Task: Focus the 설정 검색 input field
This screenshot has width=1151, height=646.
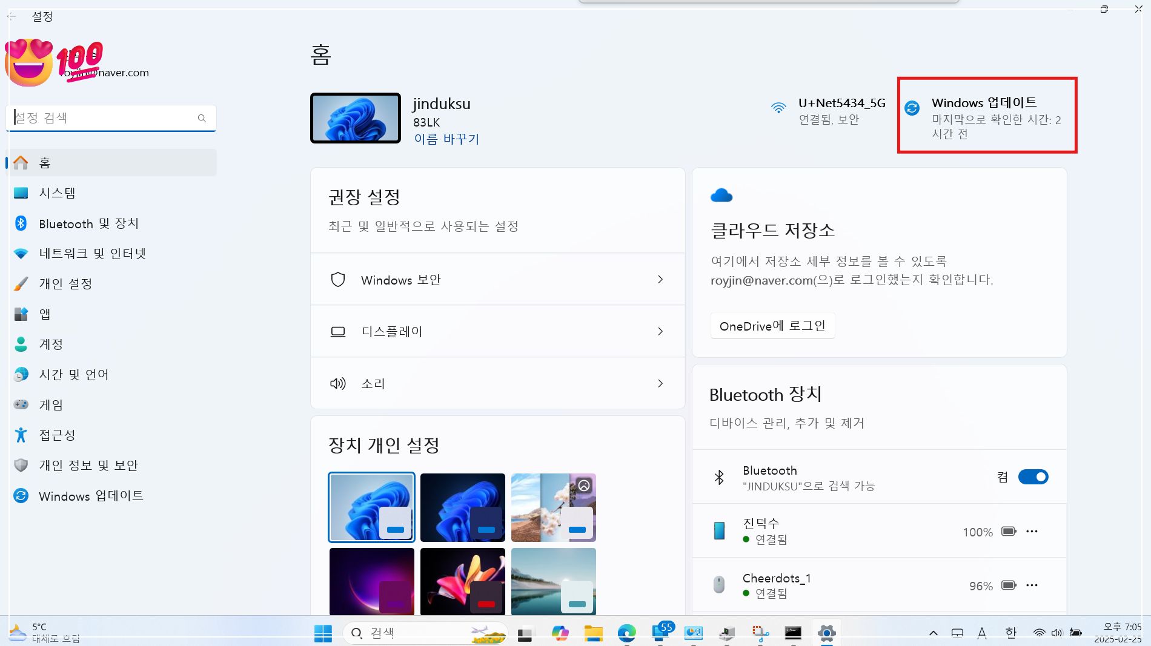Action: pos(111,118)
